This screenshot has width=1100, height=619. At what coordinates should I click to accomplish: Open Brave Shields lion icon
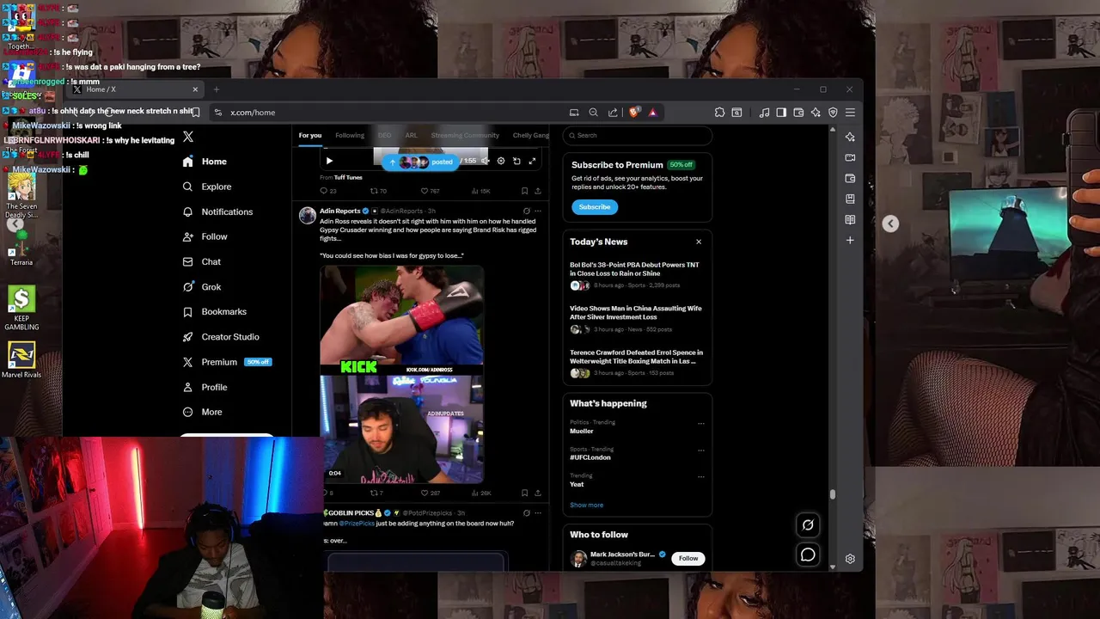click(634, 112)
